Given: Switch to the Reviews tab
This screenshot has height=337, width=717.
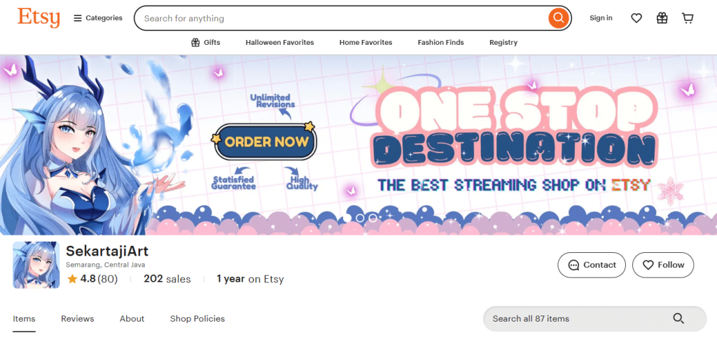Looking at the screenshot, I should coord(77,319).
